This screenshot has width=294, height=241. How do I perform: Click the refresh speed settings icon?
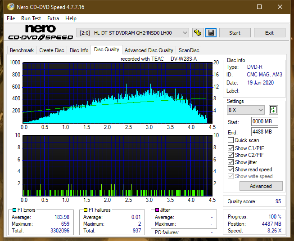tap(273, 110)
